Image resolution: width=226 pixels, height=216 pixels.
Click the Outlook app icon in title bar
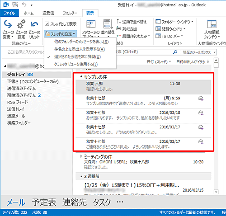6,5
